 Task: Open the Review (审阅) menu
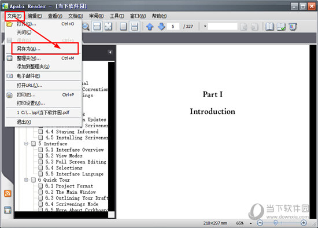pyautogui.click(x=96, y=16)
